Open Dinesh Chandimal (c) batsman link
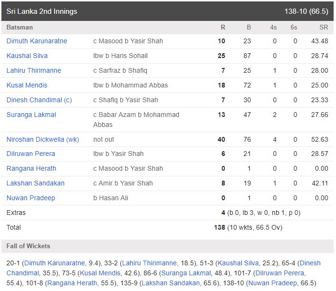The height and width of the screenshot is (291, 336). pyautogui.click(x=39, y=100)
